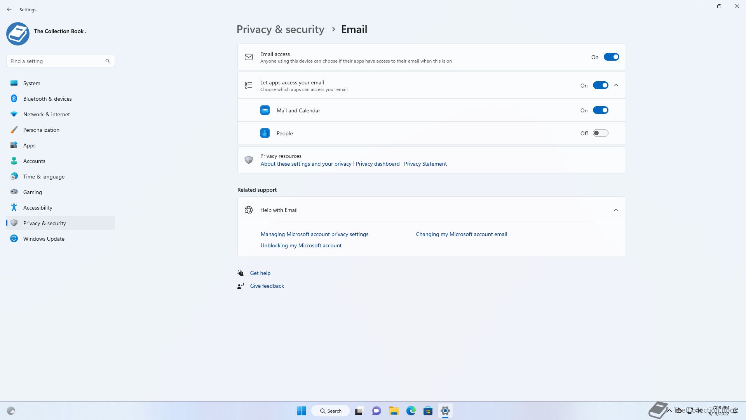
Task: Open the Accounts settings category
Action: (34, 161)
